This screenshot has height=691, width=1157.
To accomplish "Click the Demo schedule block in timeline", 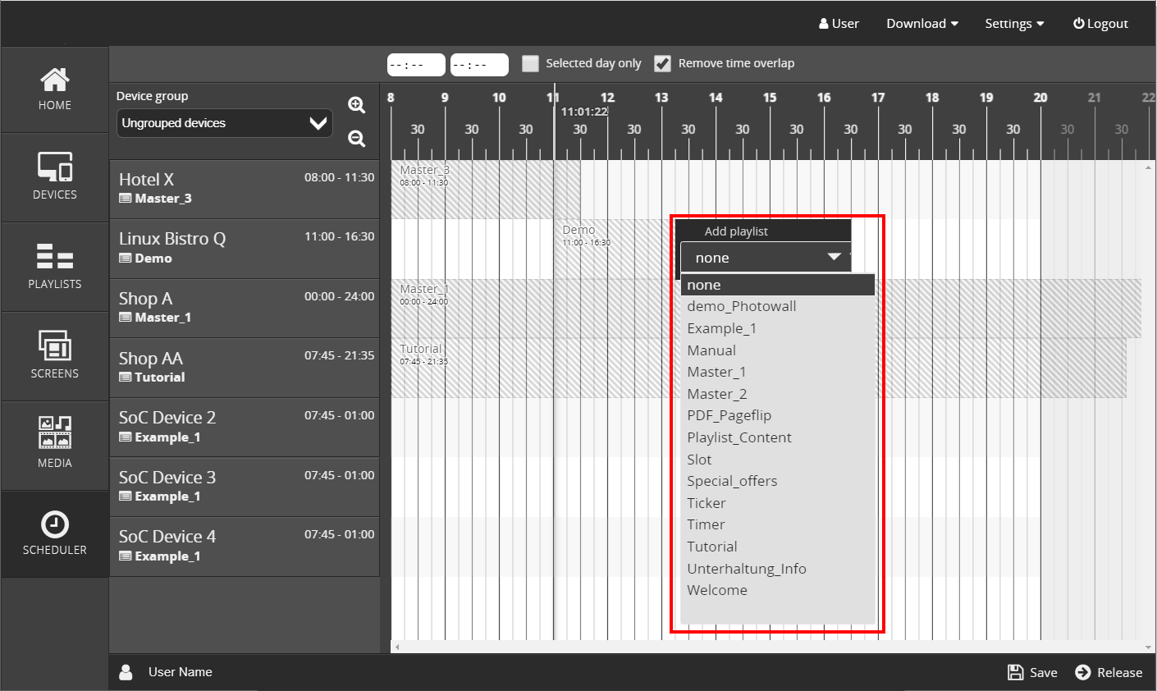I will click(613, 249).
